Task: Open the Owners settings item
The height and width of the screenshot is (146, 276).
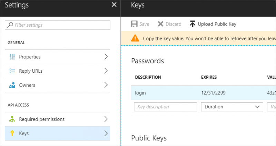Action: 57,85
